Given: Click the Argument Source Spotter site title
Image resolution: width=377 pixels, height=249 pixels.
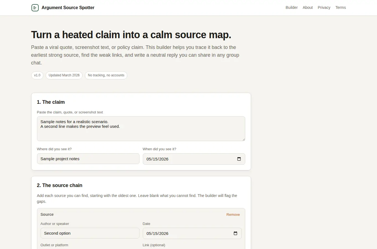Looking at the screenshot, I should [x=68, y=7].
